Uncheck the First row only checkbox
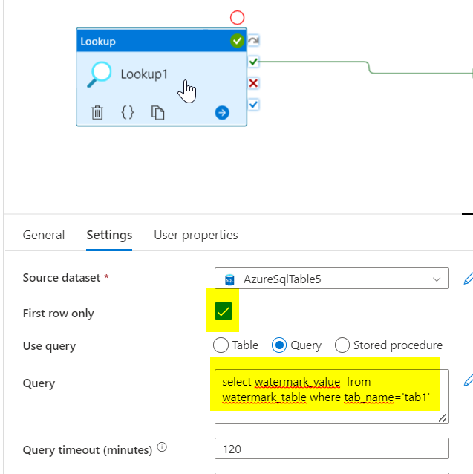 click(224, 312)
